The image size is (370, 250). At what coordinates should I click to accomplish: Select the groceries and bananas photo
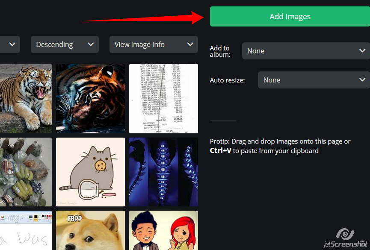[x=26, y=172]
